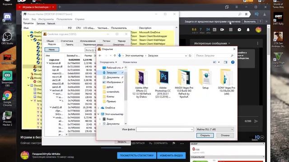289x162 pixels.
Task: Select Документы in quick access pane
Action: 113,77
